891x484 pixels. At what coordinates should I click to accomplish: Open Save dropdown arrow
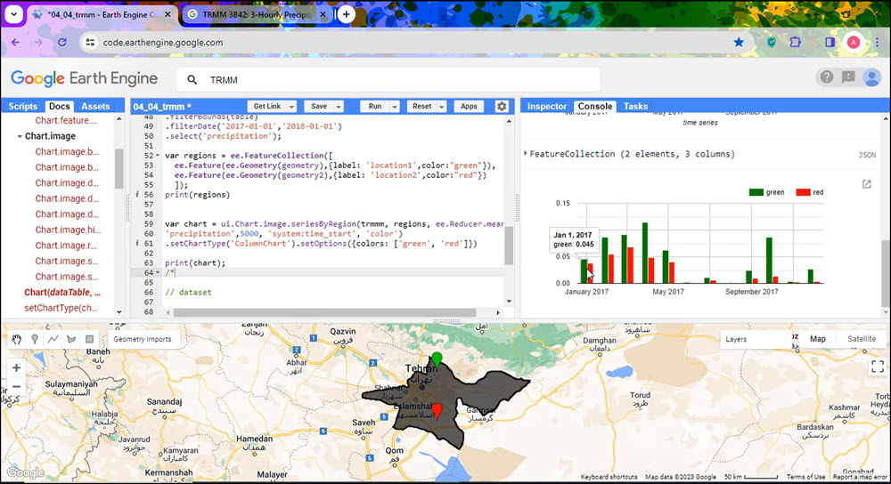[339, 106]
